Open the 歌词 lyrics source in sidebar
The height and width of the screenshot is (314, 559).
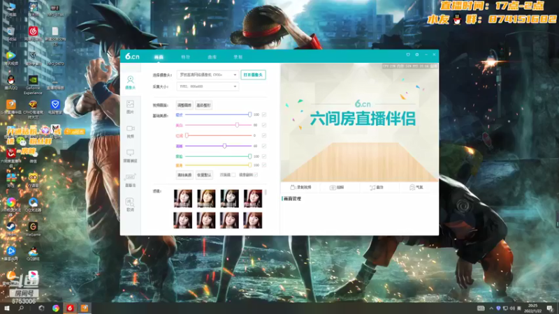tap(130, 204)
